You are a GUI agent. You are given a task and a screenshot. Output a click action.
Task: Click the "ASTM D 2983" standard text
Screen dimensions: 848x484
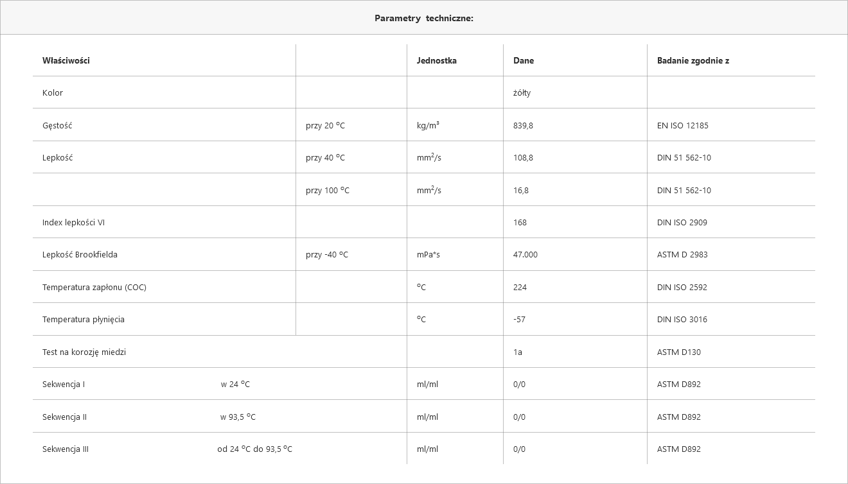coord(683,254)
